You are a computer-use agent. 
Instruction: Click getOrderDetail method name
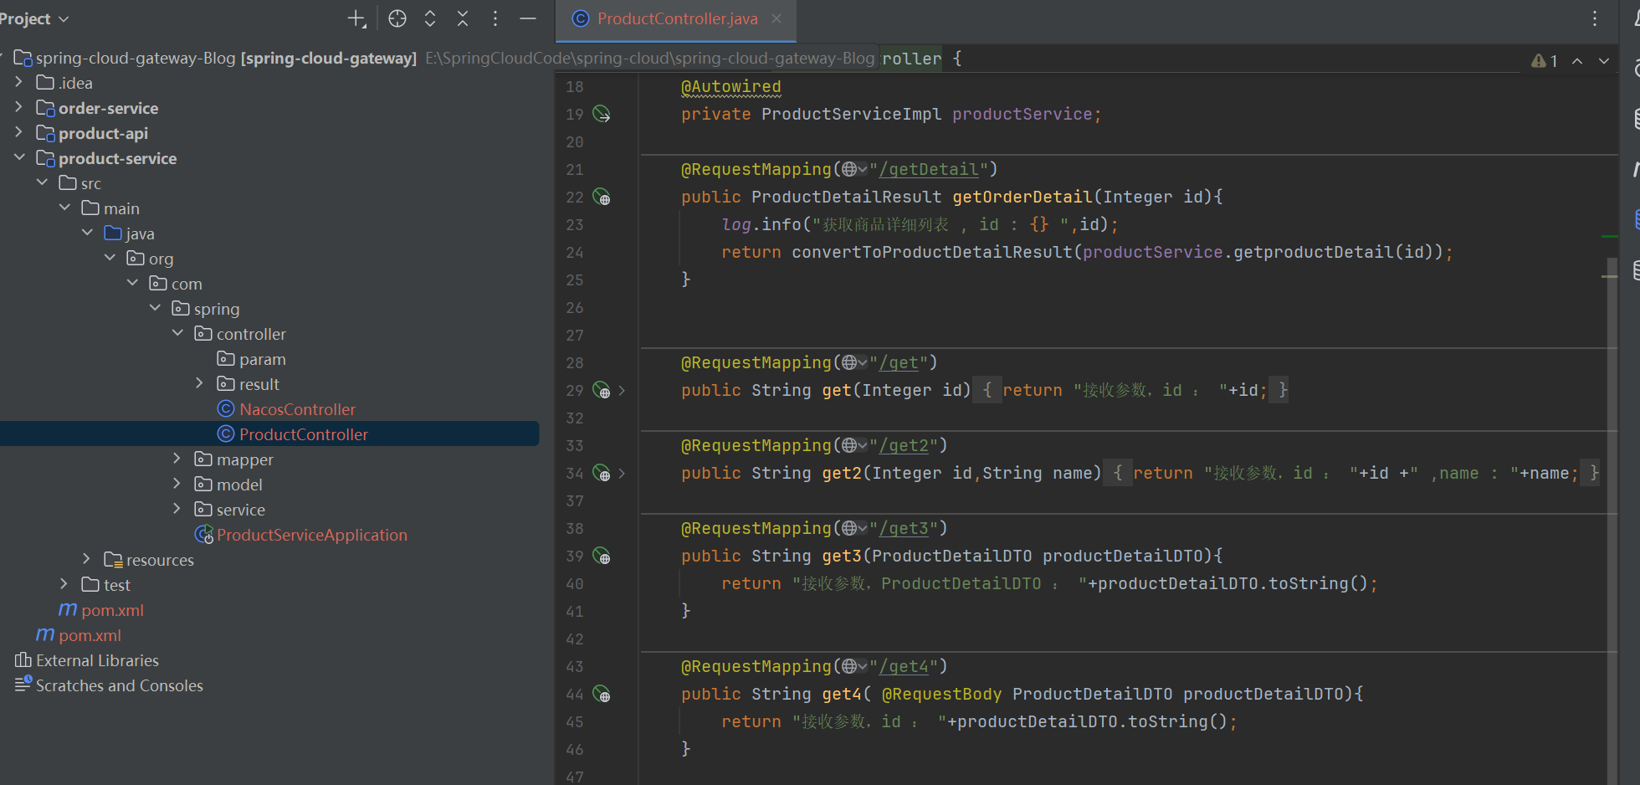click(x=1022, y=197)
